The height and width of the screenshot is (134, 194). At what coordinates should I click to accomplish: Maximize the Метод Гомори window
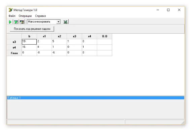168,10
